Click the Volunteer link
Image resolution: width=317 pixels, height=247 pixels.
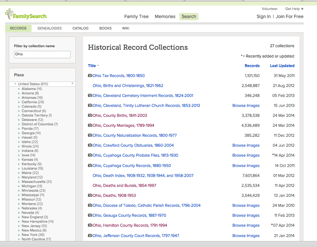pyautogui.click(x=270, y=9)
